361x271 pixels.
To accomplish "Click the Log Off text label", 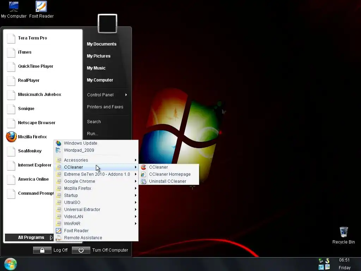I will [61, 250].
